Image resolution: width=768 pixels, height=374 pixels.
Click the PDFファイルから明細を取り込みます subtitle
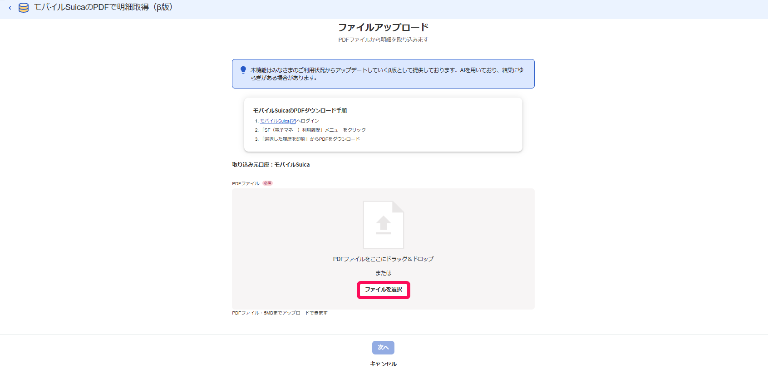[383, 40]
